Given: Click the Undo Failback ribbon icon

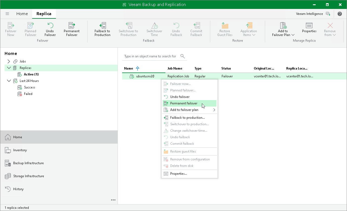Looking at the screenshot, I should [x=176, y=29].
